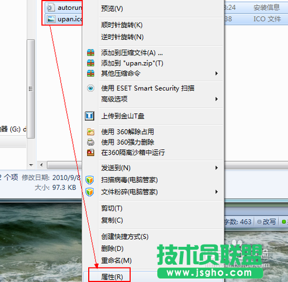This screenshot has height=282, width=288.
Task: Choose 重命名(M) from context menu
Action: (x=116, y=261)
